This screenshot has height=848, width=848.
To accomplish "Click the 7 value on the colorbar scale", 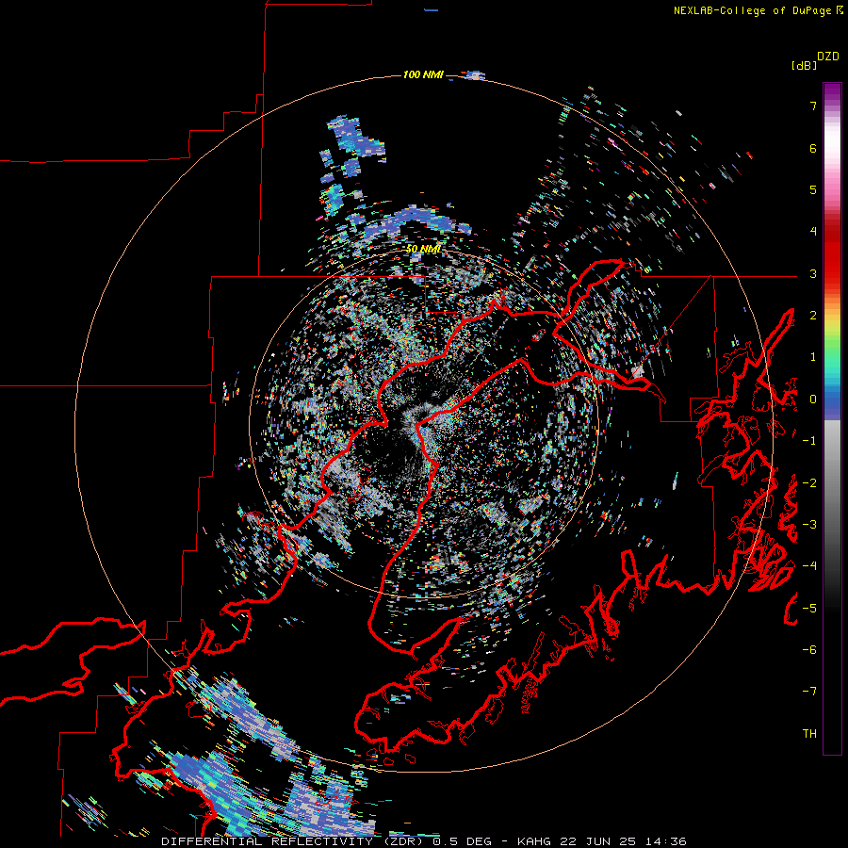I will 813,106.
